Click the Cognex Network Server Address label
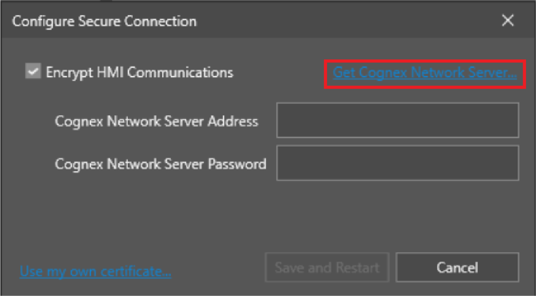The image size is (536, 296). (156, 121)
